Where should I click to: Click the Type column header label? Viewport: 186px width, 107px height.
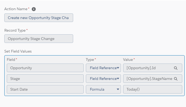(90, 60)
